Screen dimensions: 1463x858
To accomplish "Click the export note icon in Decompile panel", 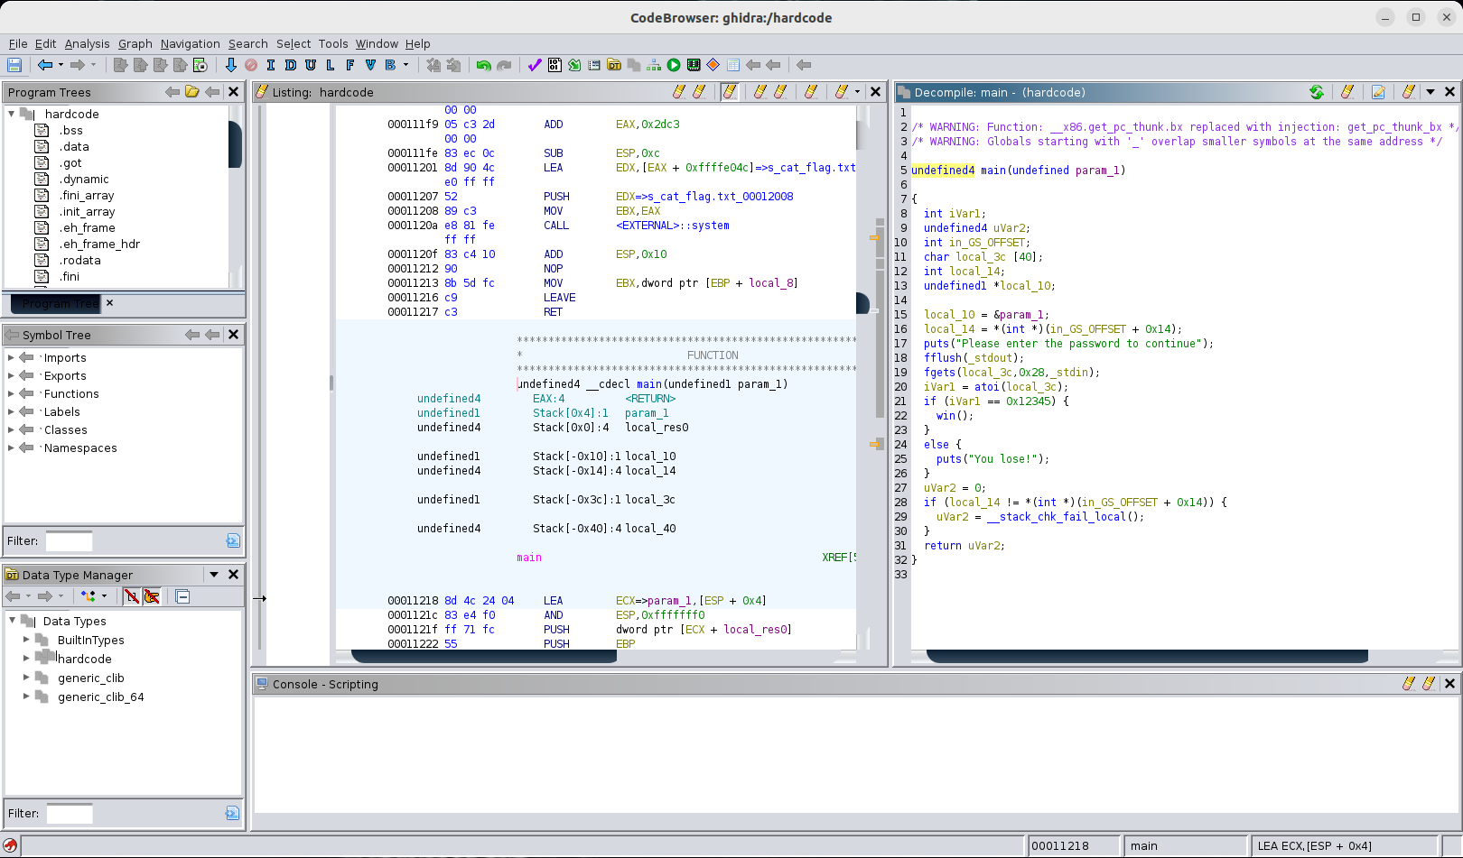I will pyautogui.click(x=1378, y=92).
